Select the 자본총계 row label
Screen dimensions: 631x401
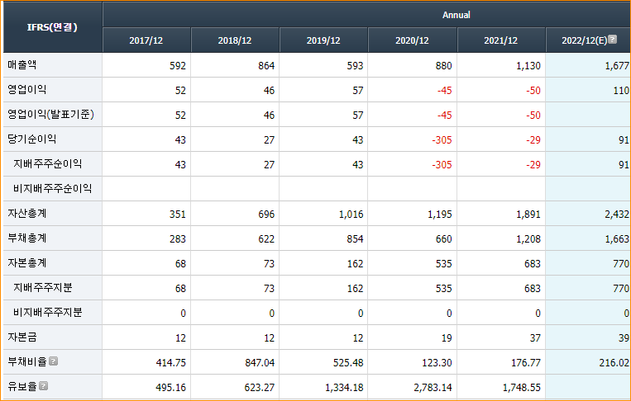coord(27,263)
